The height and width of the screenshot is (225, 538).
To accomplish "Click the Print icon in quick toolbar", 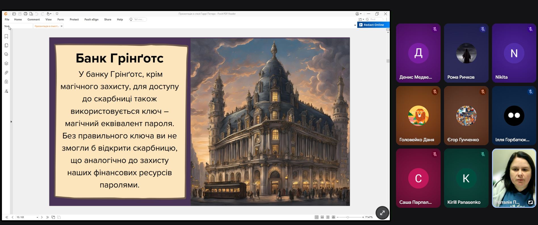I will tap(26, 14).
